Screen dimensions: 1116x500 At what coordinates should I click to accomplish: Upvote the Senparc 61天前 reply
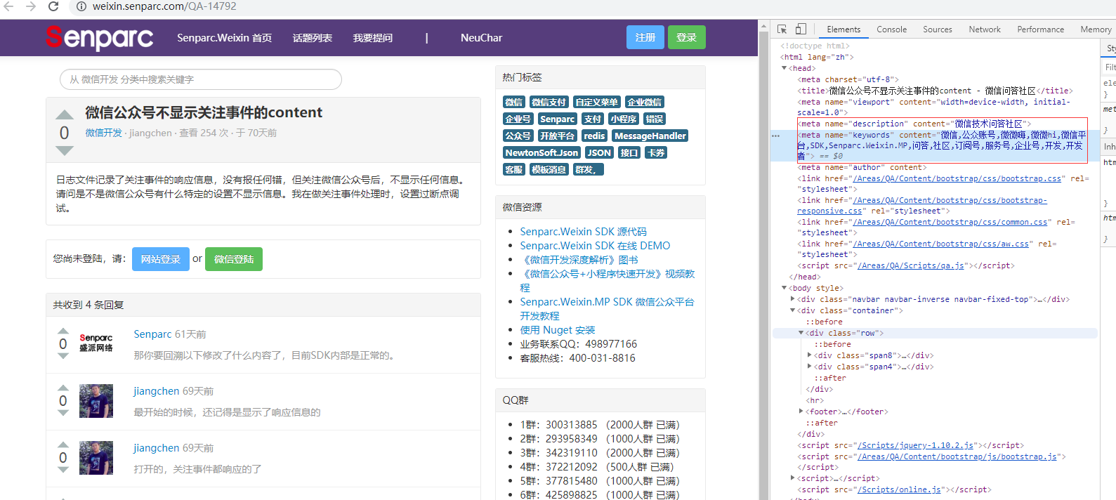(x=63, y=331)
